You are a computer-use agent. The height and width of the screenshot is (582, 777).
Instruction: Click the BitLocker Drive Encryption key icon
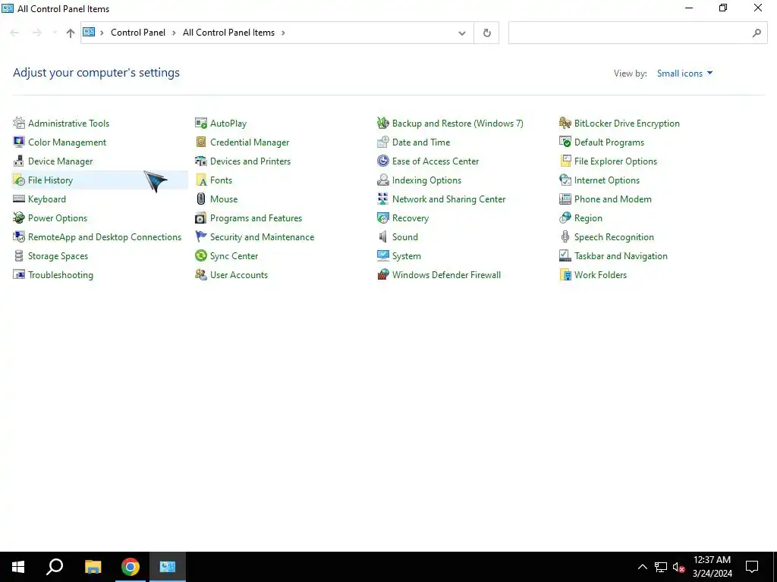pyautogui.click(x=565, y=124)
